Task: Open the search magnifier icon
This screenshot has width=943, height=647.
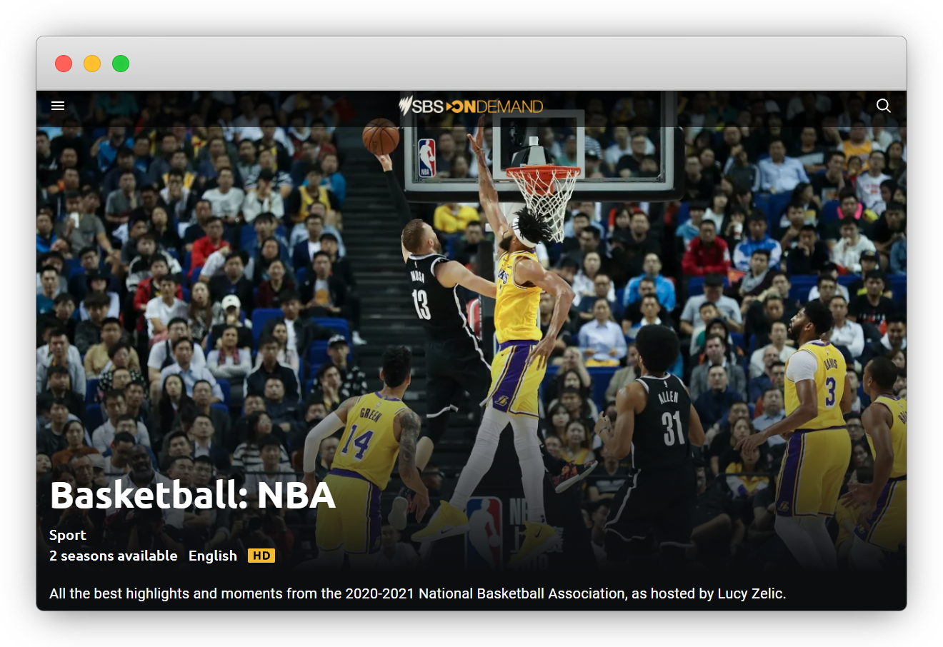Action: (884, 106)
